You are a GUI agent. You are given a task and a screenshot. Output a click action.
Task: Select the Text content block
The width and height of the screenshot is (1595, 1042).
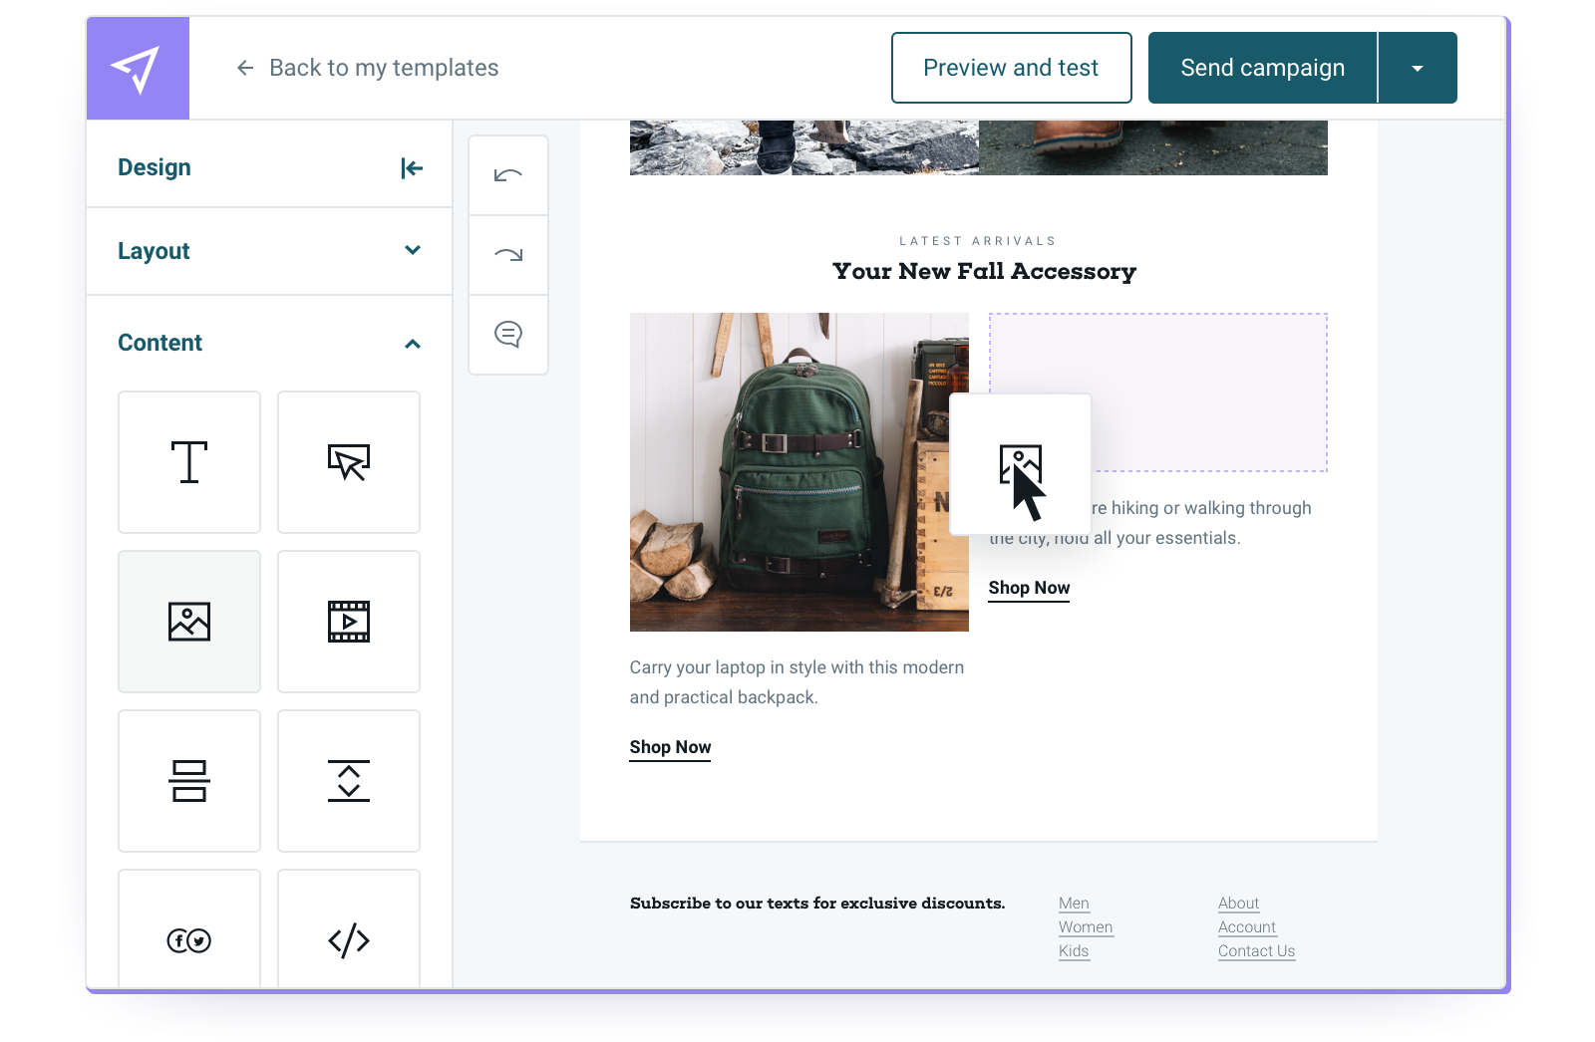coord(189,462)
